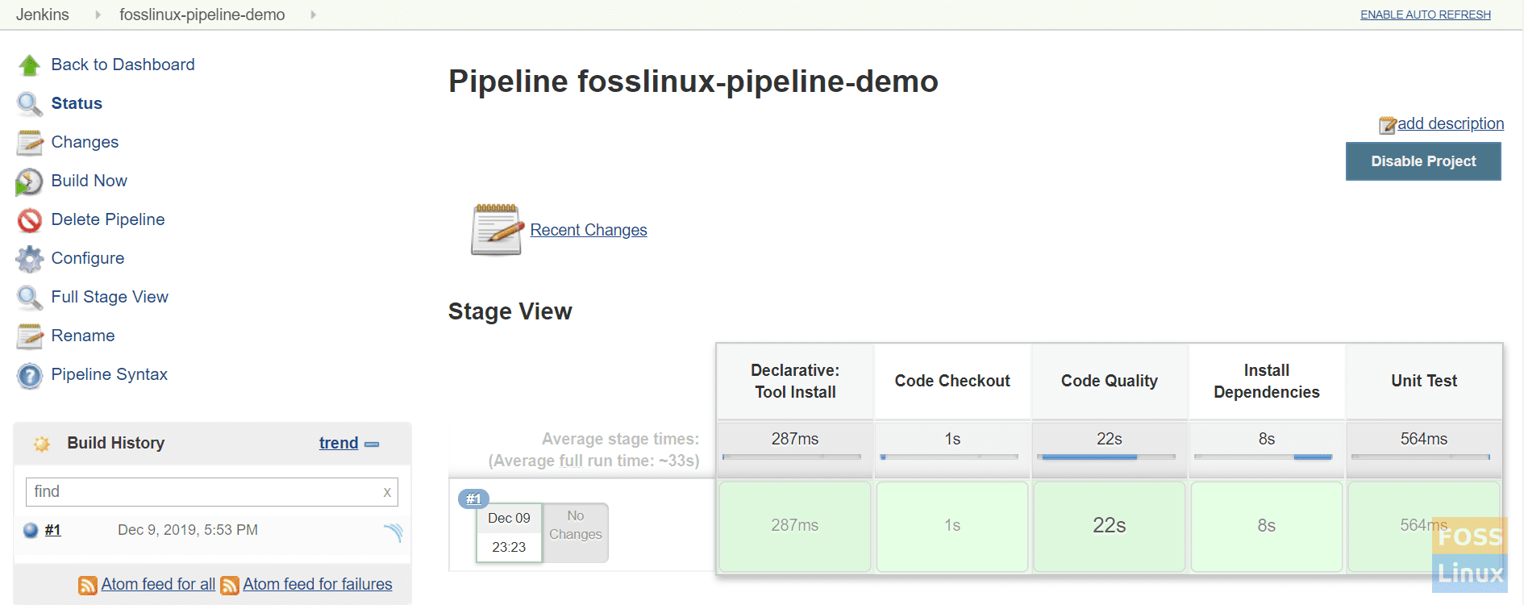The image size is (1524, 605).
Task: Click the #1 build badge in Stage View
Action: 473,499
